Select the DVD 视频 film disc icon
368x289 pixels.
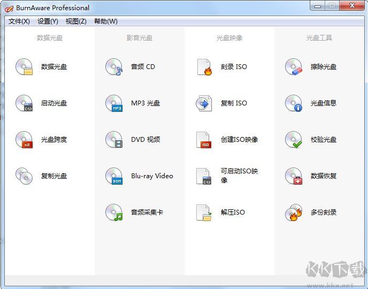114,140
